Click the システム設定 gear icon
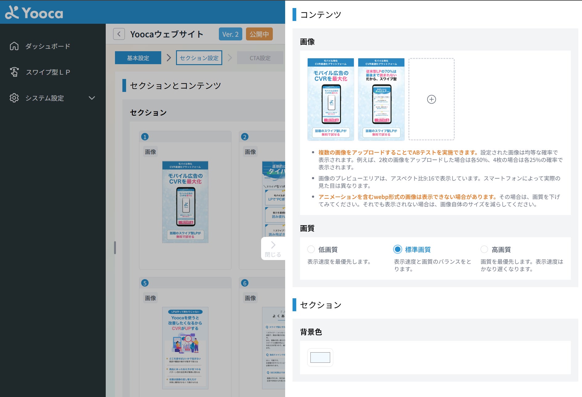Viewport: 582px width, 397px height. point(14,98)
